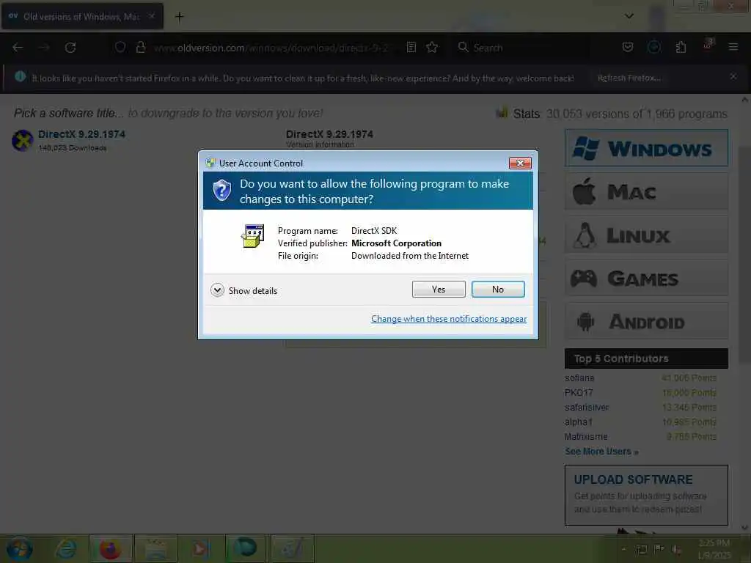Image resolution: width=751 pixels, height=563 pixels.
Task: Toggle reader view icon
Action: coord(411,47)
